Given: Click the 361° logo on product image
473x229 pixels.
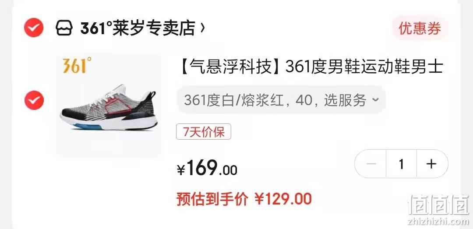Looking at the screenshot, I should click(77, 66).
